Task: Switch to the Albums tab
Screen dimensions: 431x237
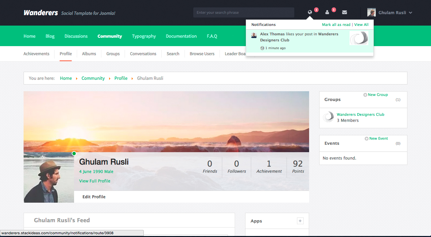Action: pos(89,54)
